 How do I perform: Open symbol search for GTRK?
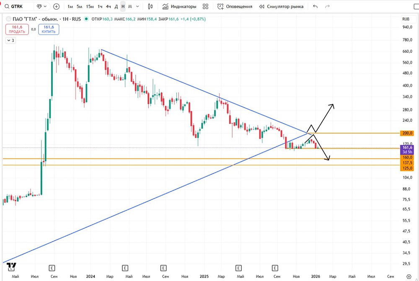click(18, 6)
